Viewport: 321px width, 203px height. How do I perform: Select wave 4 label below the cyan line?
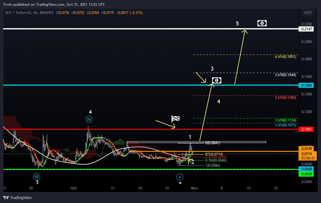point(219,101)
